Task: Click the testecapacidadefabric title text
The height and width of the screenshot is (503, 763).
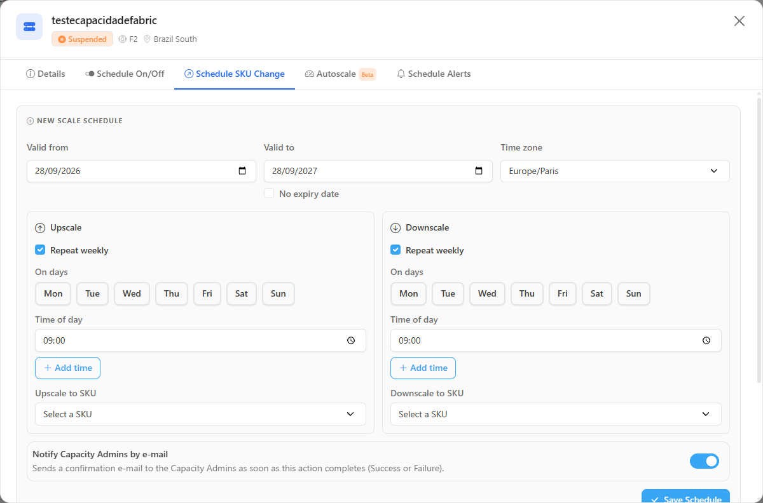Action: [104, 20]
